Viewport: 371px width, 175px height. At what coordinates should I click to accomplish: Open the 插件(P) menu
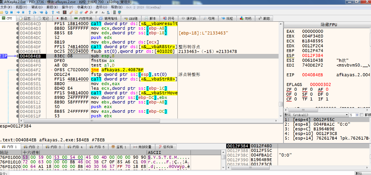68,7
